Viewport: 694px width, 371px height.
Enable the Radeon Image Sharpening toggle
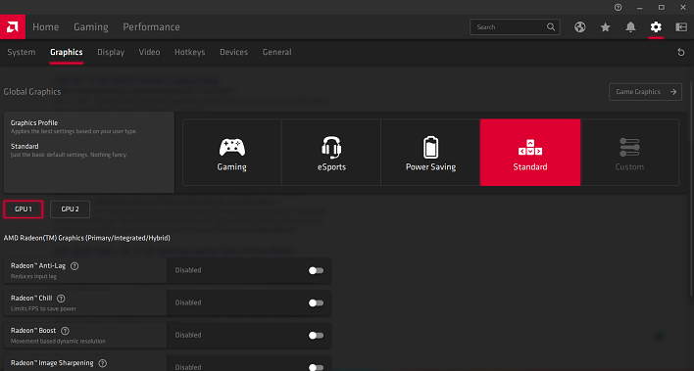316,367
